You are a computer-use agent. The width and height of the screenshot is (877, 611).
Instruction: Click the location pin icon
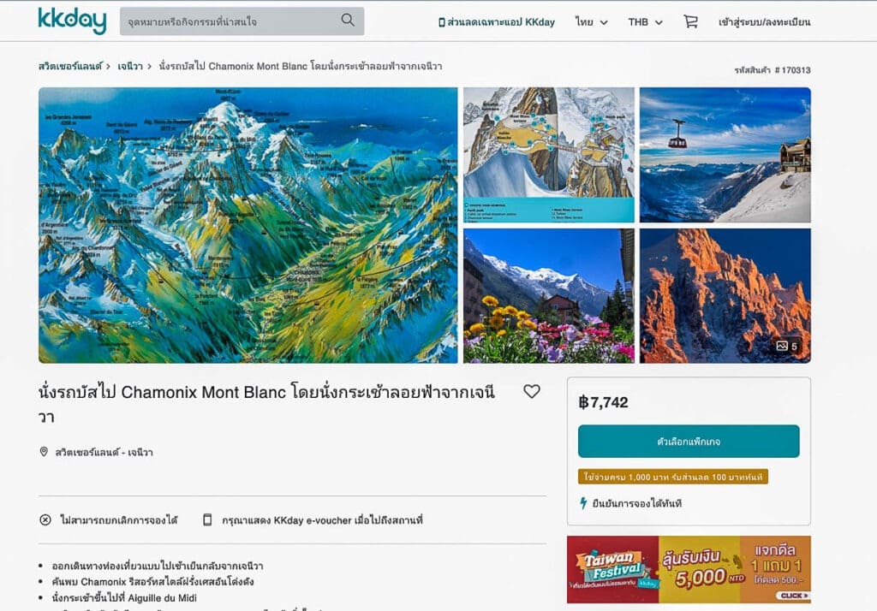pos(44,452)
